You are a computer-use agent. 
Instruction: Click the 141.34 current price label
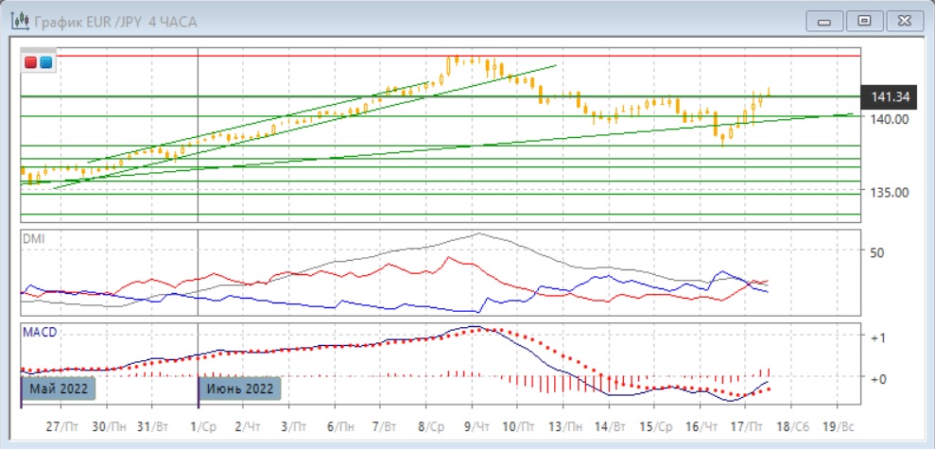point(890,96)
